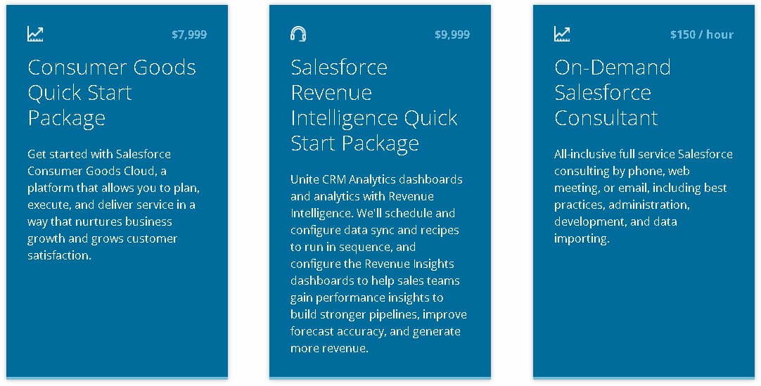761x386 pixels.
Task: Select the Consumer Goods Cloud description text
Action: coord(113,205)
